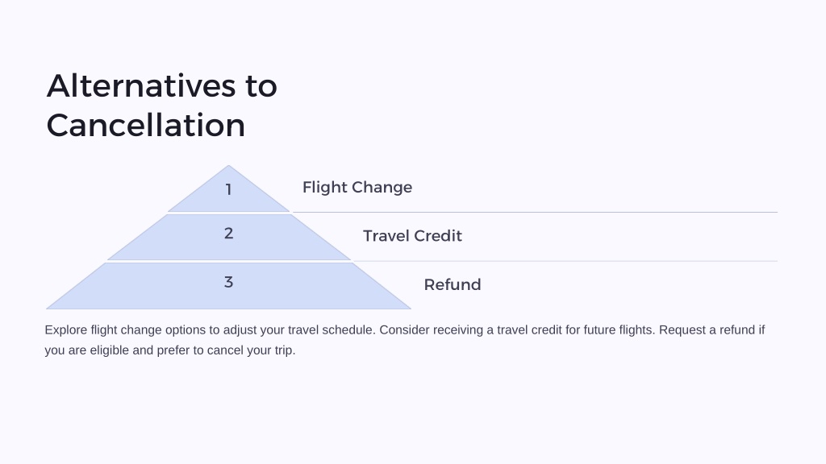Viewport: 826px width, 464px height.
Task: Click the 'Travel Credit' label
Action: [412, 236]
